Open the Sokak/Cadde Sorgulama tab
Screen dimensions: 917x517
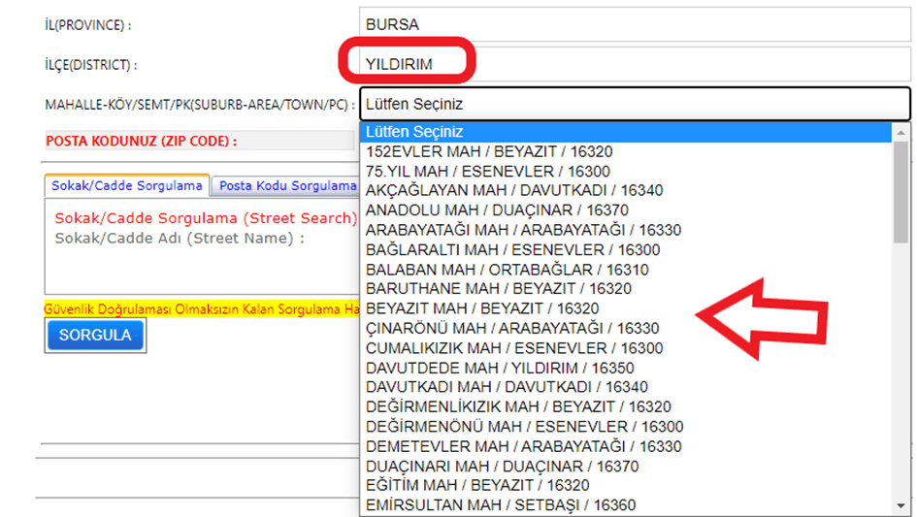[x=127, y=185]
